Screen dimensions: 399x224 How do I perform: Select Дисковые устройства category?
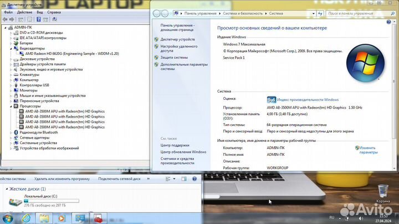[37, 59]
